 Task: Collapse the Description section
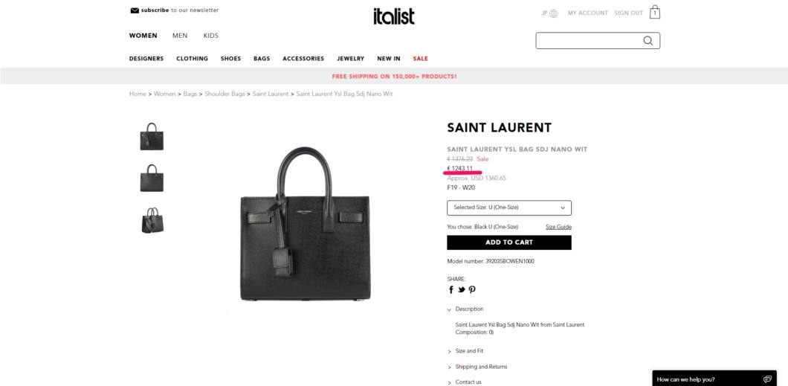465,309
